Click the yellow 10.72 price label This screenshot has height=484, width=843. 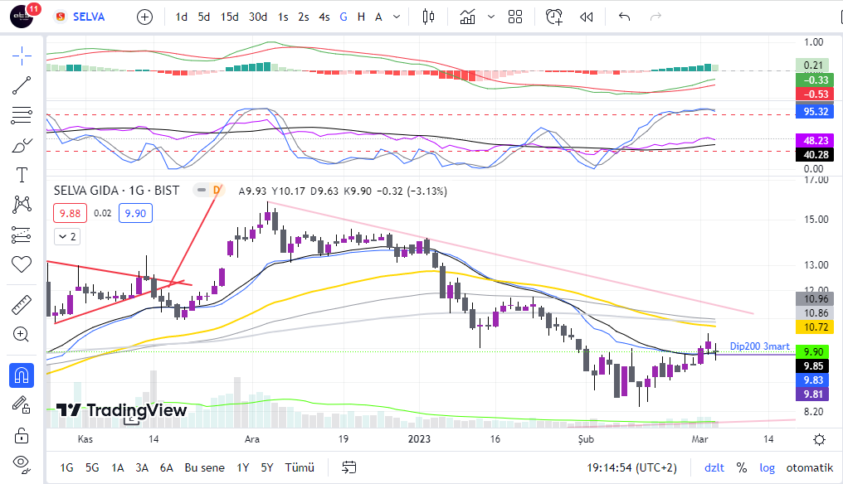tap(815, 327)
